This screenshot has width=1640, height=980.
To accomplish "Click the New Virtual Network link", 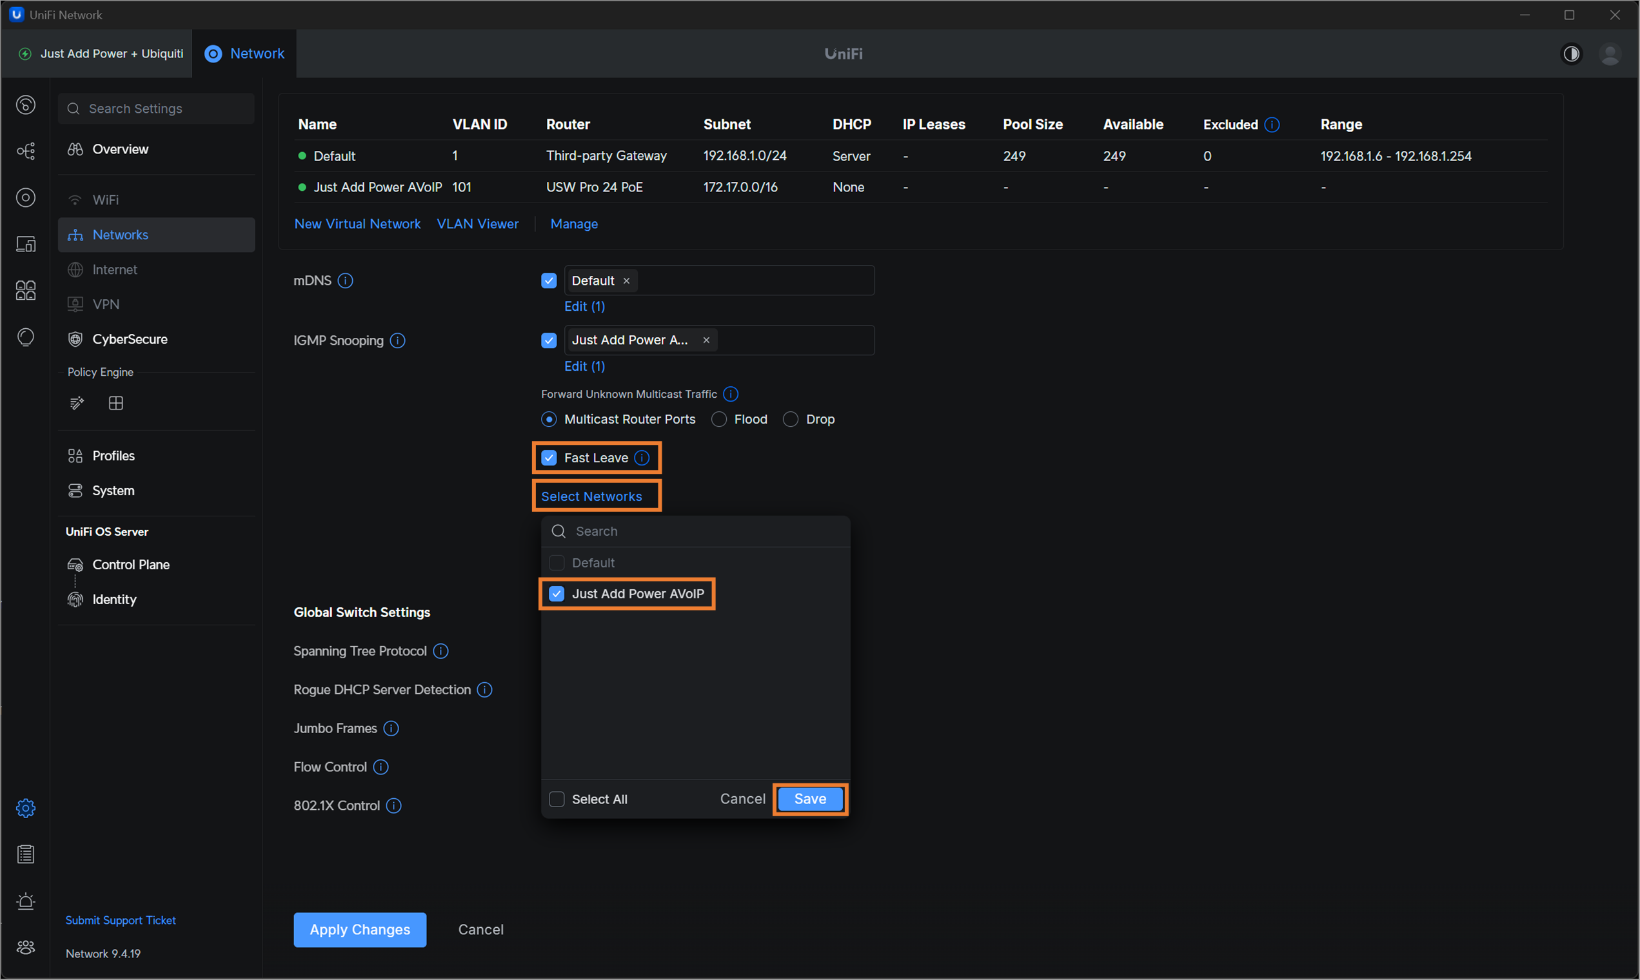I will (x=357, y=224).
